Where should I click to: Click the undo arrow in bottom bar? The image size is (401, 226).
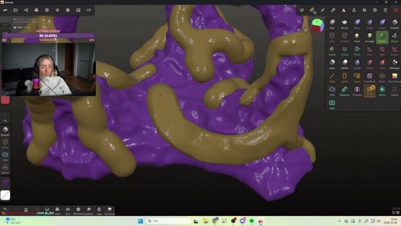5,210
